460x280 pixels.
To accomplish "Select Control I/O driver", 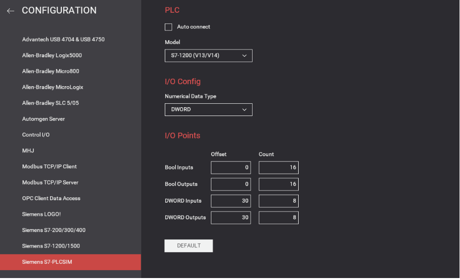I will (x=71, y=135).
